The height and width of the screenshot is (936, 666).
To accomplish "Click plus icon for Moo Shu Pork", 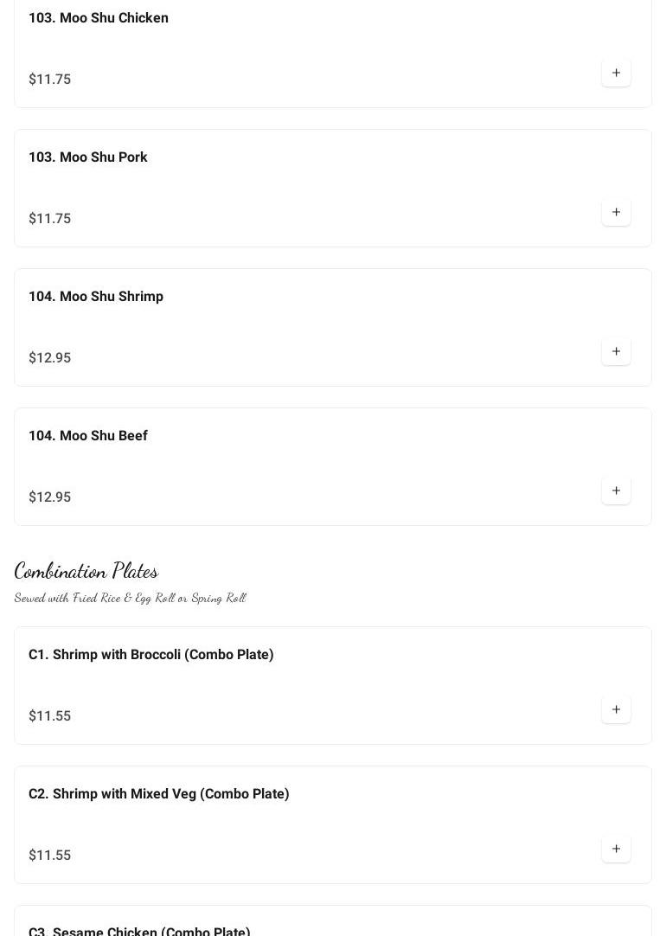I will 616,212.
